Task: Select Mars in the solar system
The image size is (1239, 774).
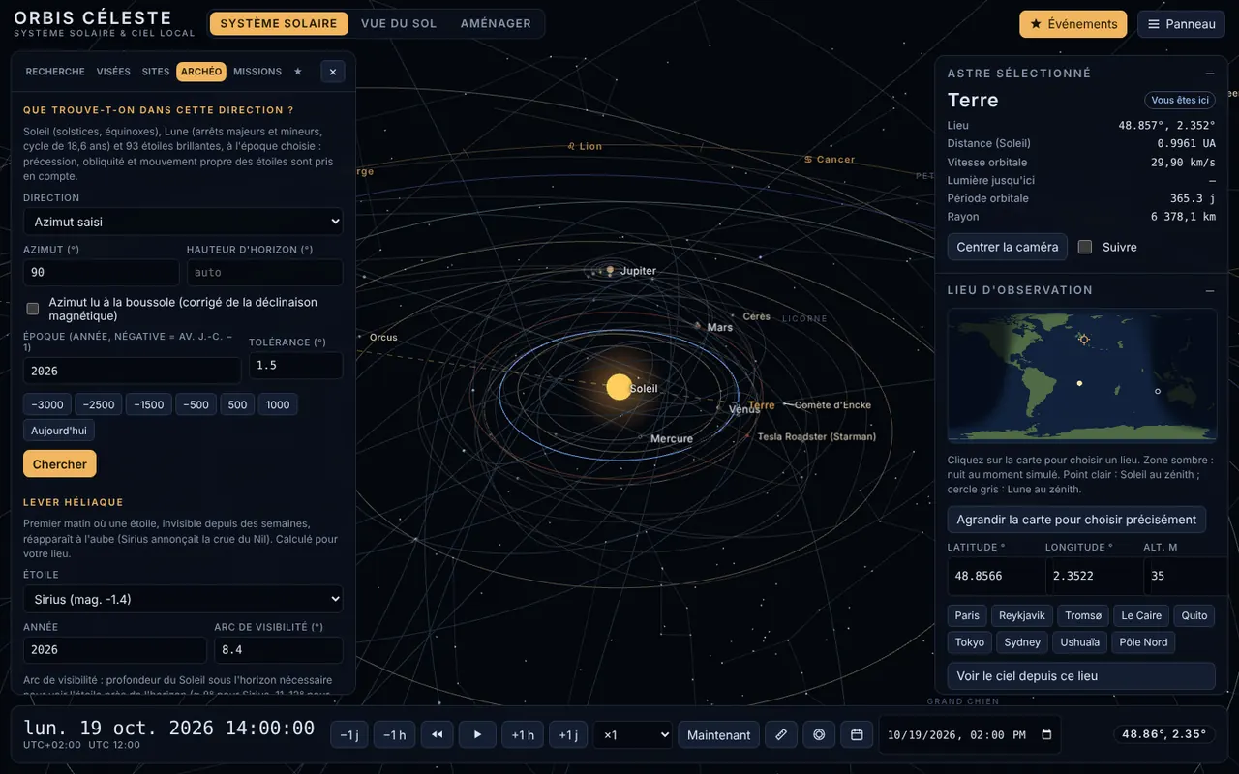Action: coord(698,327)
